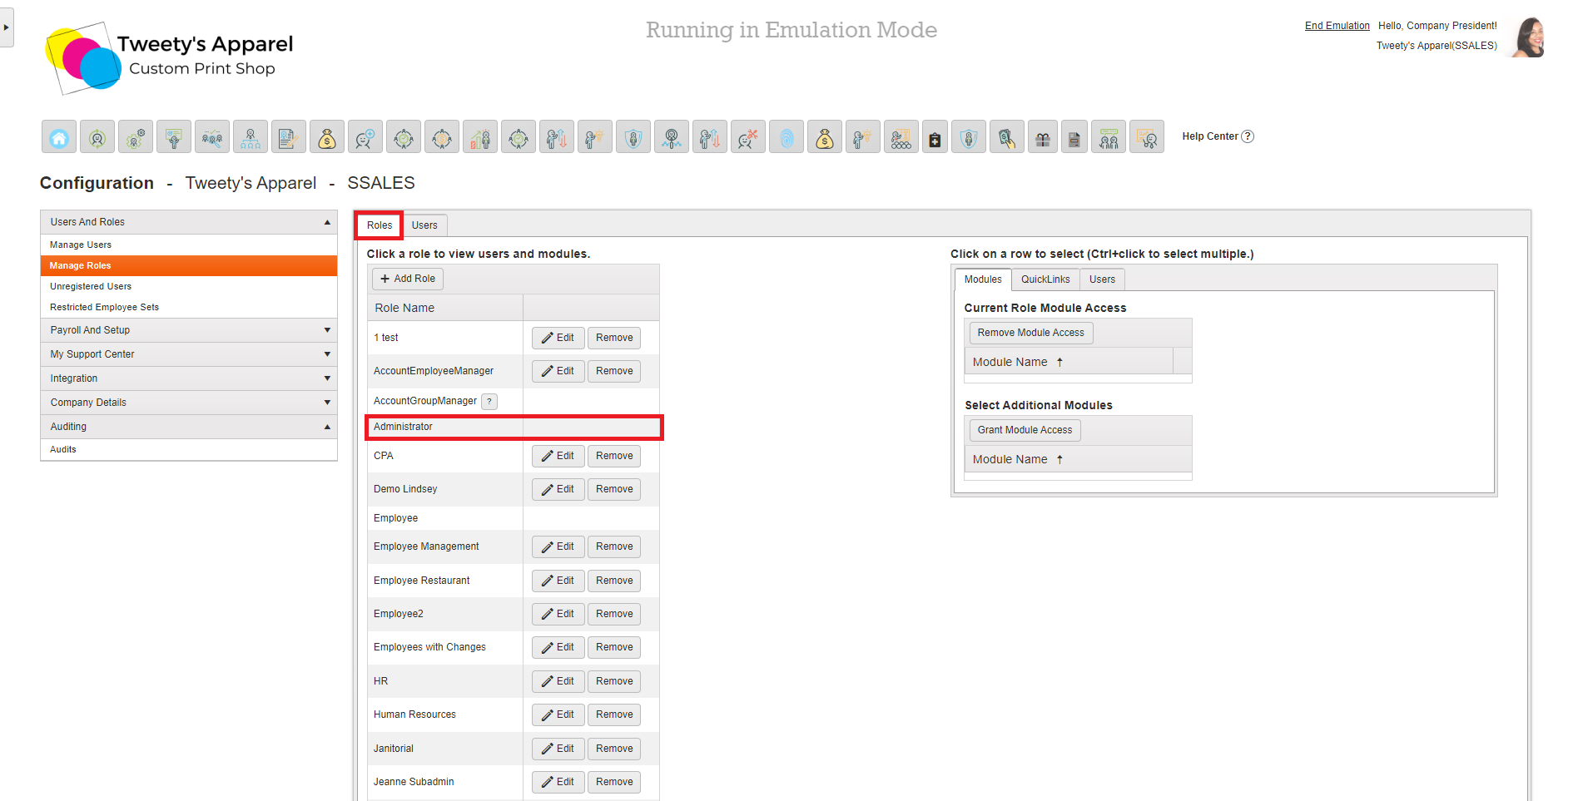Click the smiley chat with plus icon
Screen dimensions: 1583x801
point(365,136)
